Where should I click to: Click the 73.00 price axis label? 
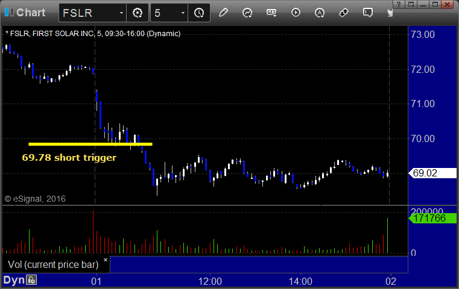[x=423, y=34]
